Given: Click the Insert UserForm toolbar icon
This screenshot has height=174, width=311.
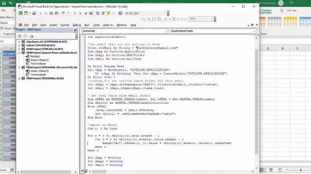Looking at the screenshot, I should 26,13.
